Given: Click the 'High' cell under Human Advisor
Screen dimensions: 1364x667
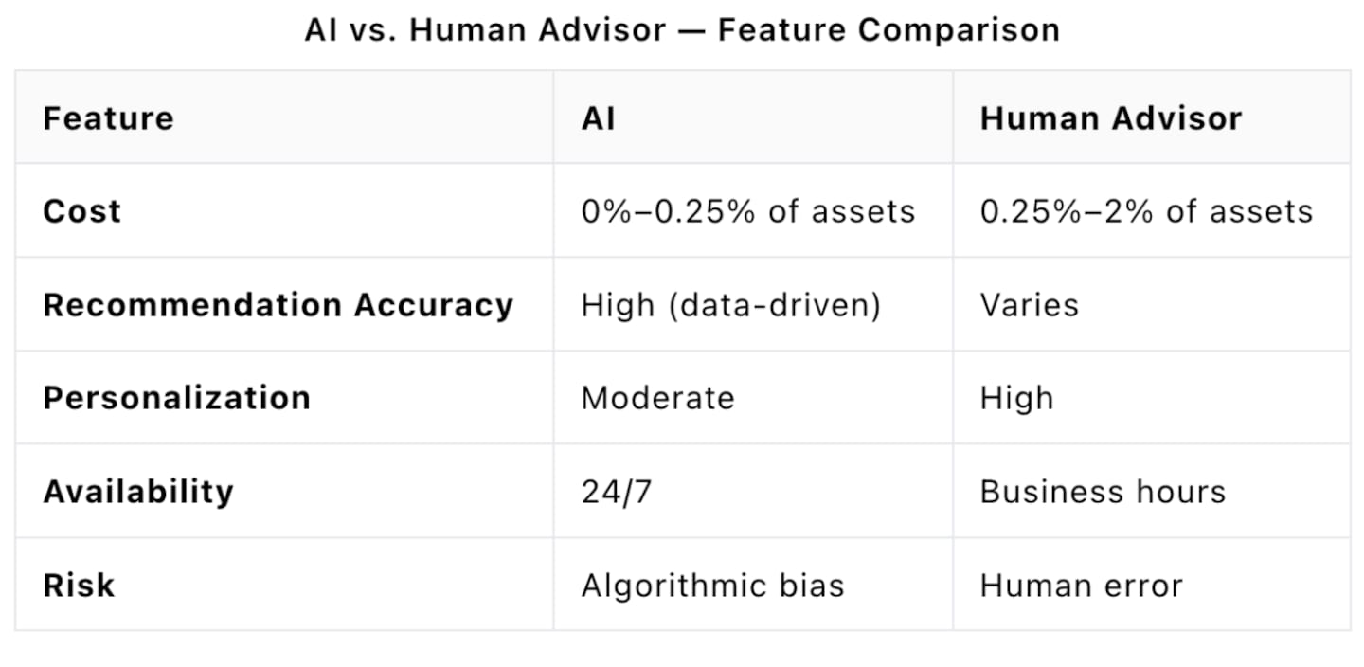Looking at the screenshot, I should [1016, 397].
